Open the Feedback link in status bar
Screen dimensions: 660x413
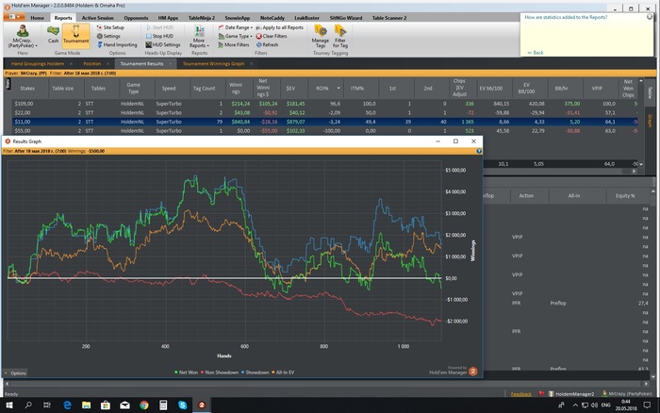[x=521, y=394]
